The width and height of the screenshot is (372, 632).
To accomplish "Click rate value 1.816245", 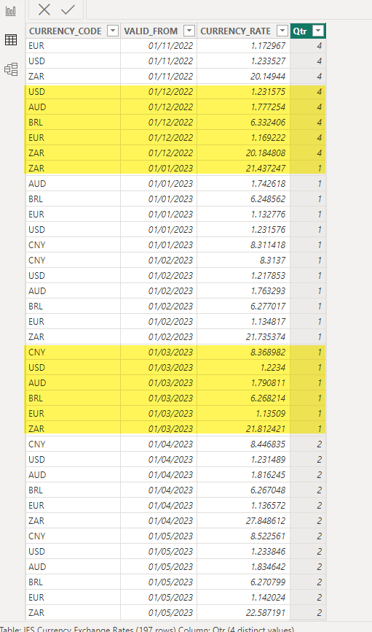I will pos(268,475).
